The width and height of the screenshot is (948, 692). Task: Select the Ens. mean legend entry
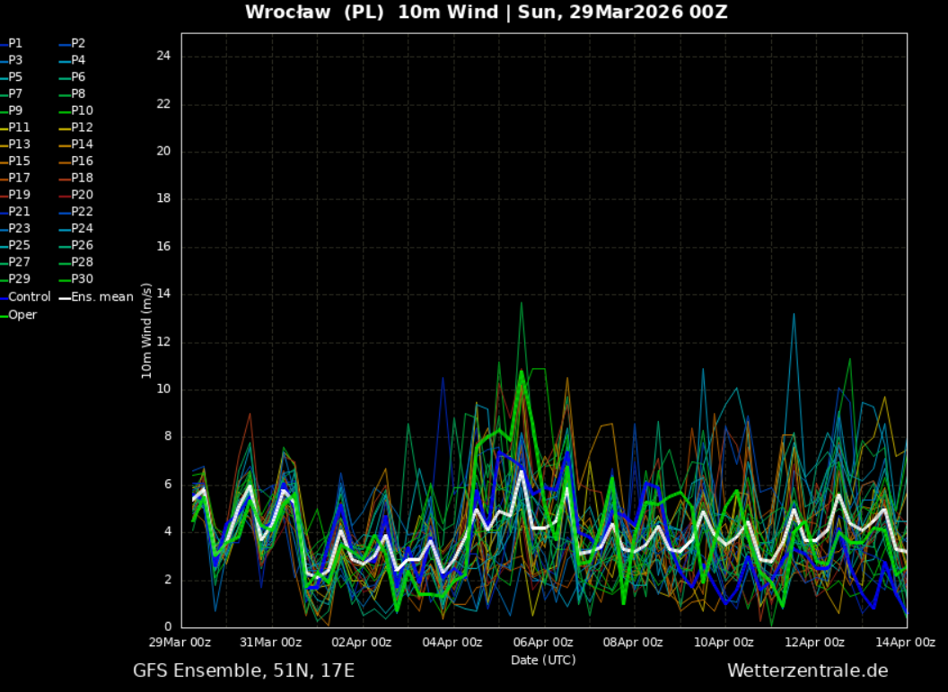pyautogui.click(x=101, y=296)
